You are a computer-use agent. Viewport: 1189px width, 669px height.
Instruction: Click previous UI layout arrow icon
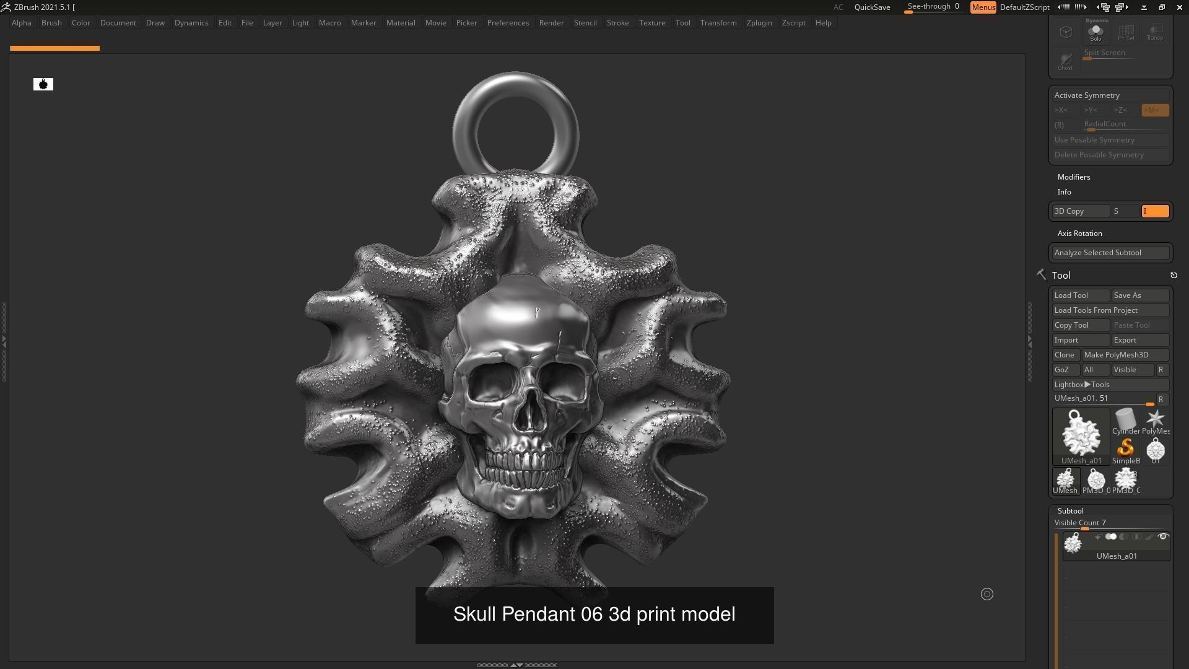1104,7
